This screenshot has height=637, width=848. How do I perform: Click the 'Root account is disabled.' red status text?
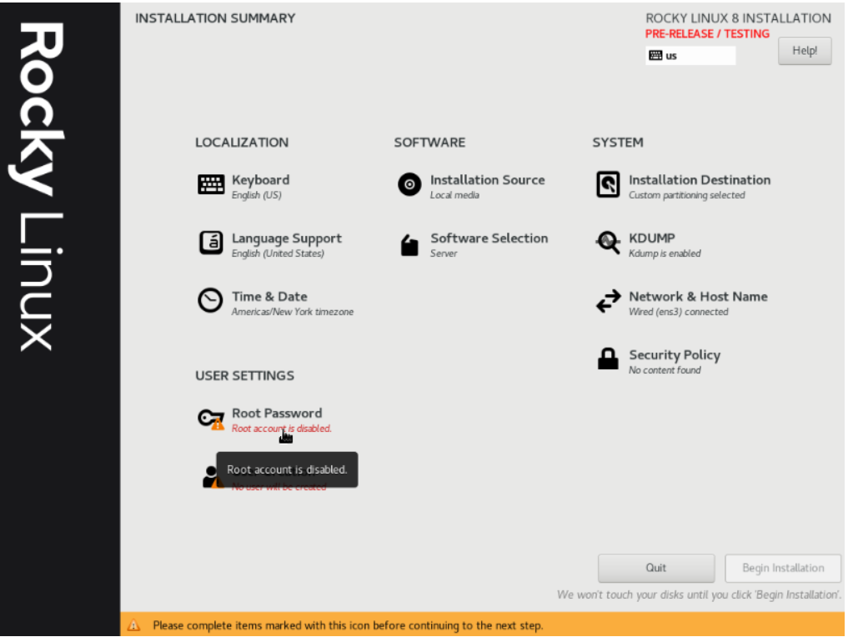coord(281,429)
